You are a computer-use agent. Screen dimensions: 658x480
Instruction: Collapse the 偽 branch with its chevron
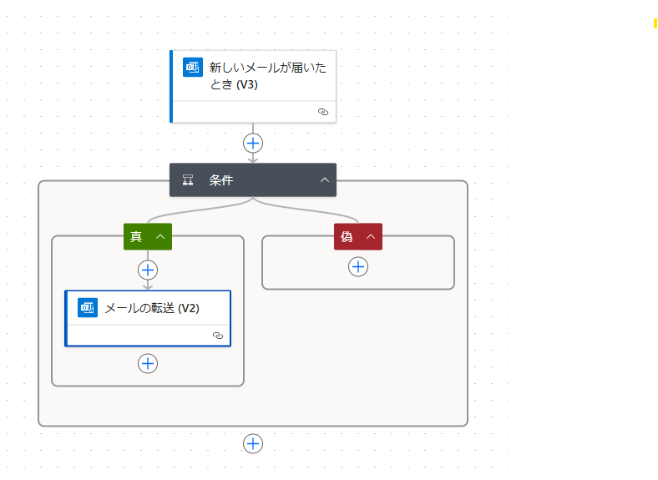[x=371, y=236]
